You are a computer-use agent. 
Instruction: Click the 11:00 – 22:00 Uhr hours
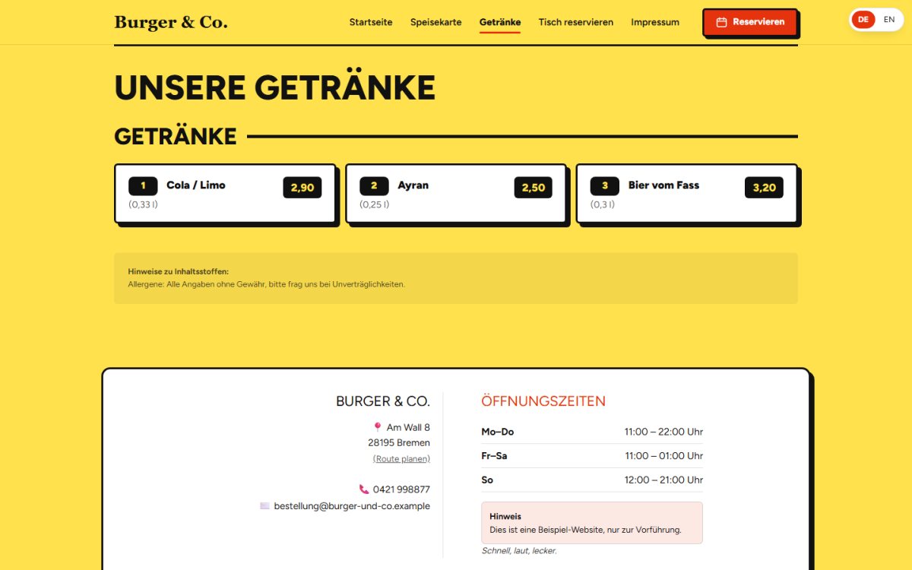click(664, 432)
